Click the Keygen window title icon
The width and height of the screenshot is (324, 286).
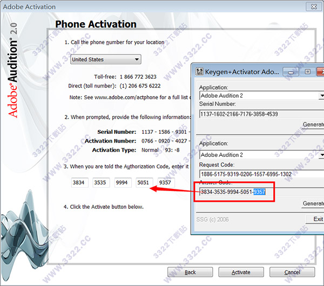point(199,72)
